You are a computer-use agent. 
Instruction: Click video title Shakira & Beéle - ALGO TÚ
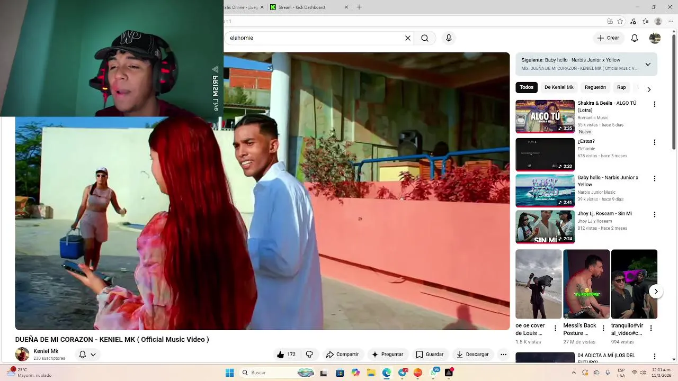[x=607, y=106]
